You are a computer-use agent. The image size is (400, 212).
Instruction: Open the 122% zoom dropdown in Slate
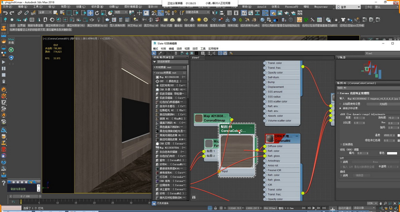372,203
